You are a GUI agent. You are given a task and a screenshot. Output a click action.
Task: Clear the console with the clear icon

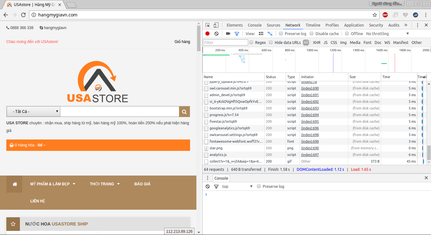[207, 187]
